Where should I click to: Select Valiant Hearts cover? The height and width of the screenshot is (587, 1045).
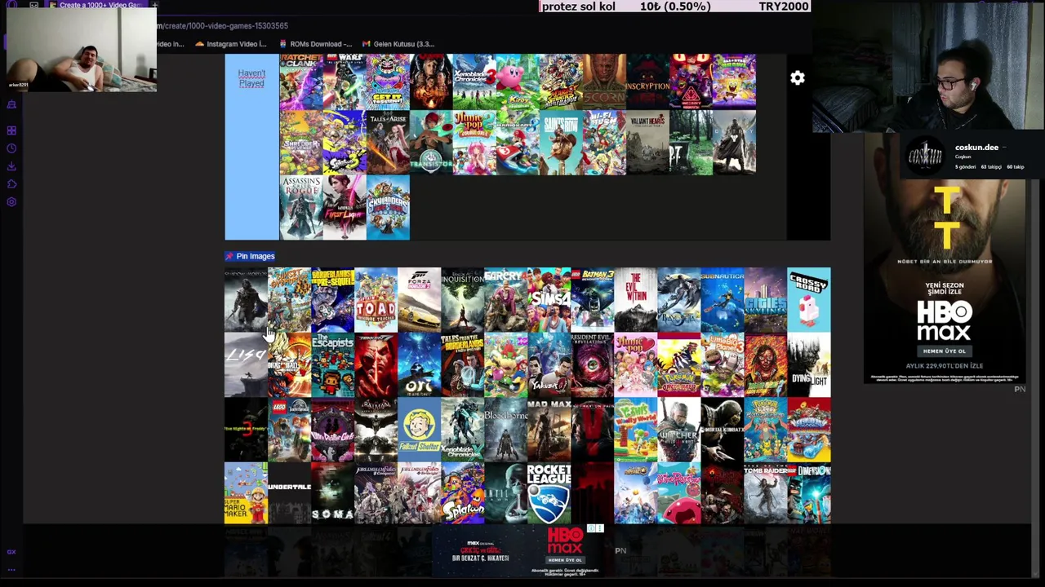pos(647,143)
